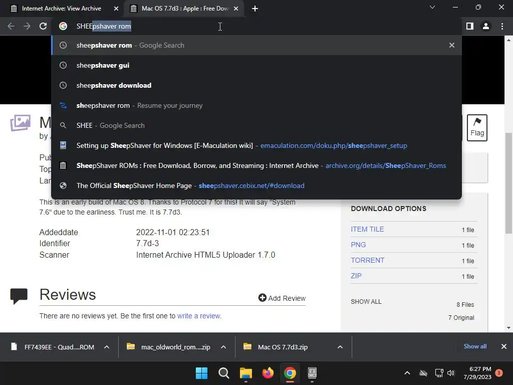Click the image media type icon by title
This screenshot has height=385, width=513.
[20, 123]
